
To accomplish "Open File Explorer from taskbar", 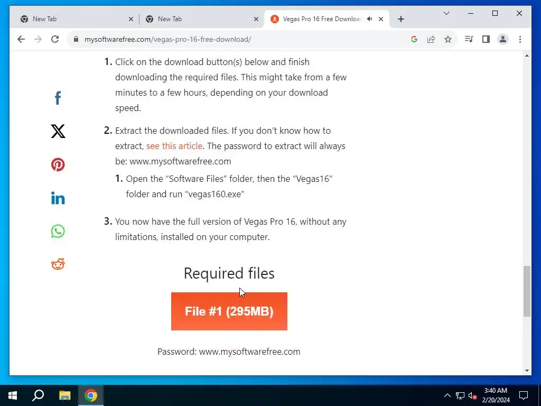I will coord(64,395).
